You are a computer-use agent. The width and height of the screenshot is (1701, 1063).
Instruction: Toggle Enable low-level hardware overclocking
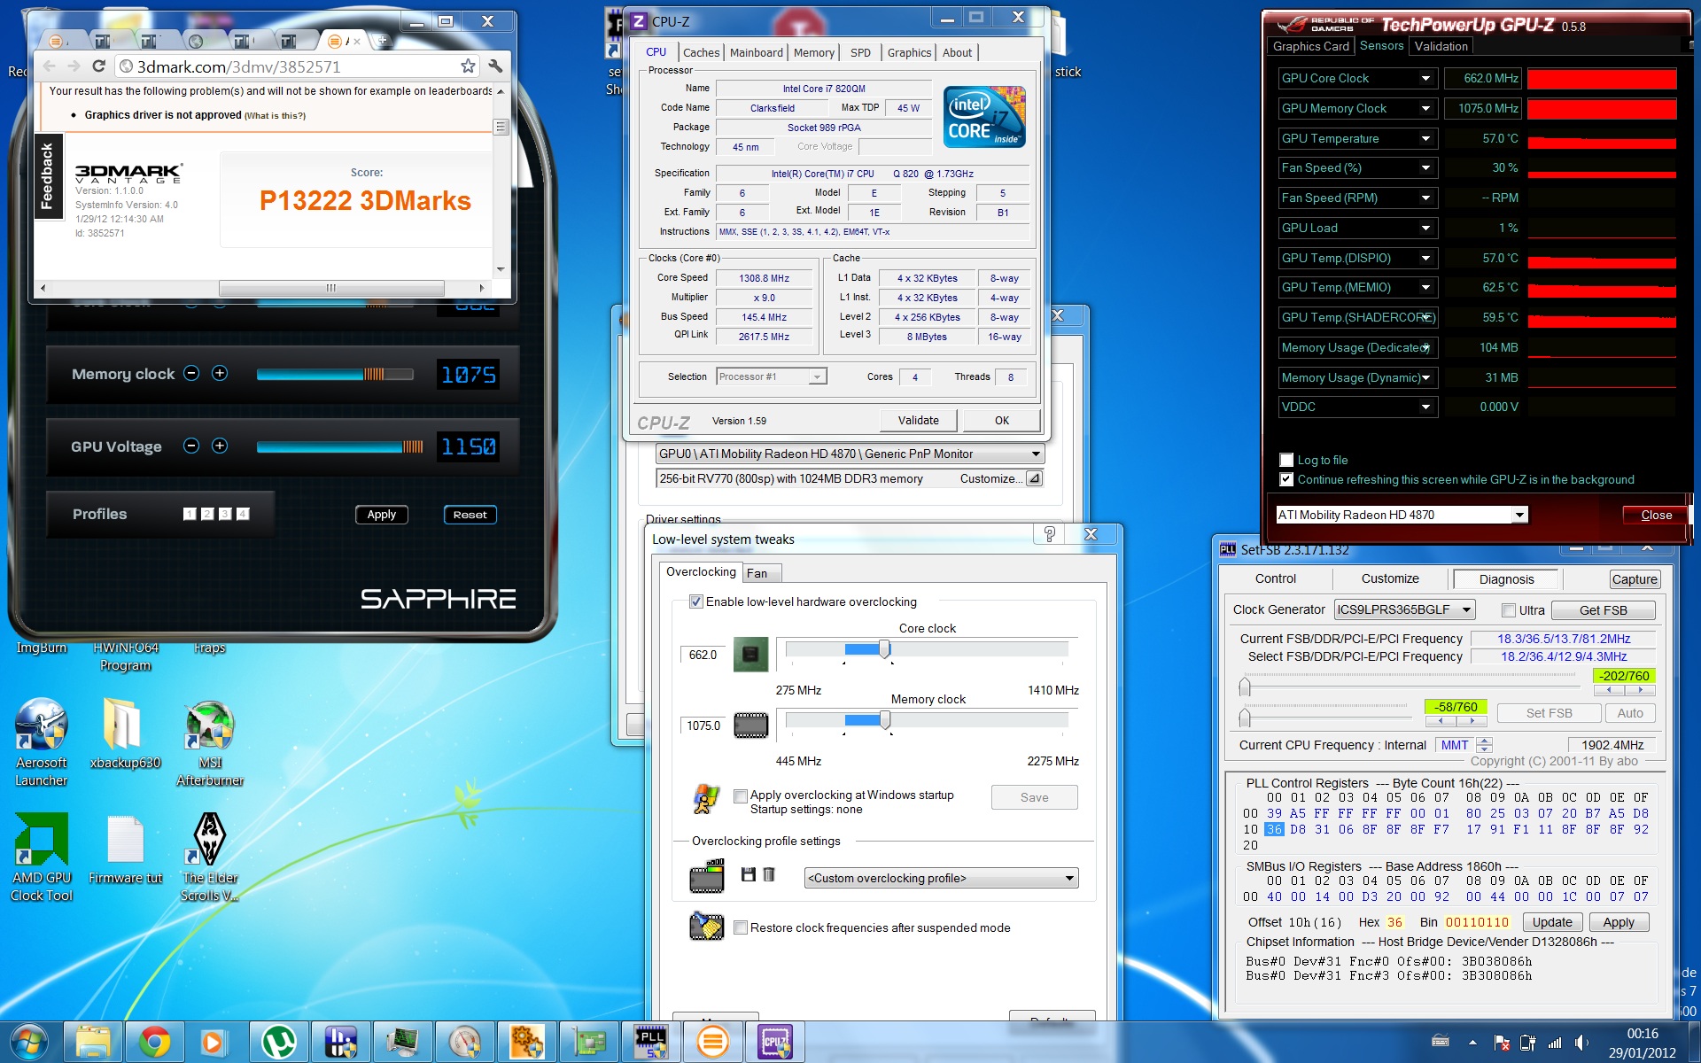click(x=696, y=601)
